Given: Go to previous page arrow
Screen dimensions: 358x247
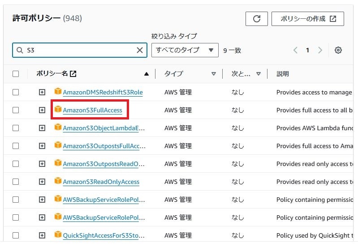Looking at the screenshot, I should coord(295,50).
